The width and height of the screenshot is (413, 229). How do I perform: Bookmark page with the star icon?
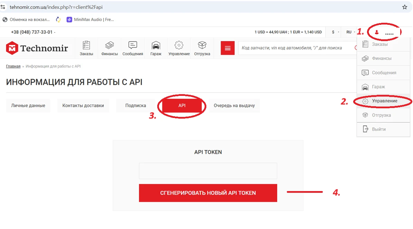405,7
